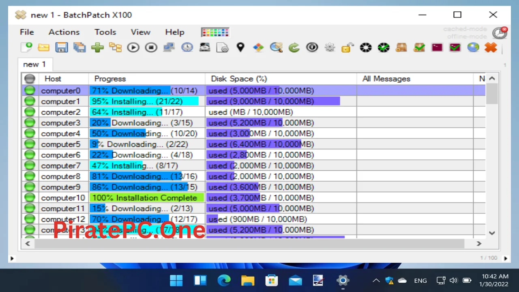Click the black map pin icon

click(x=240, y=47)
